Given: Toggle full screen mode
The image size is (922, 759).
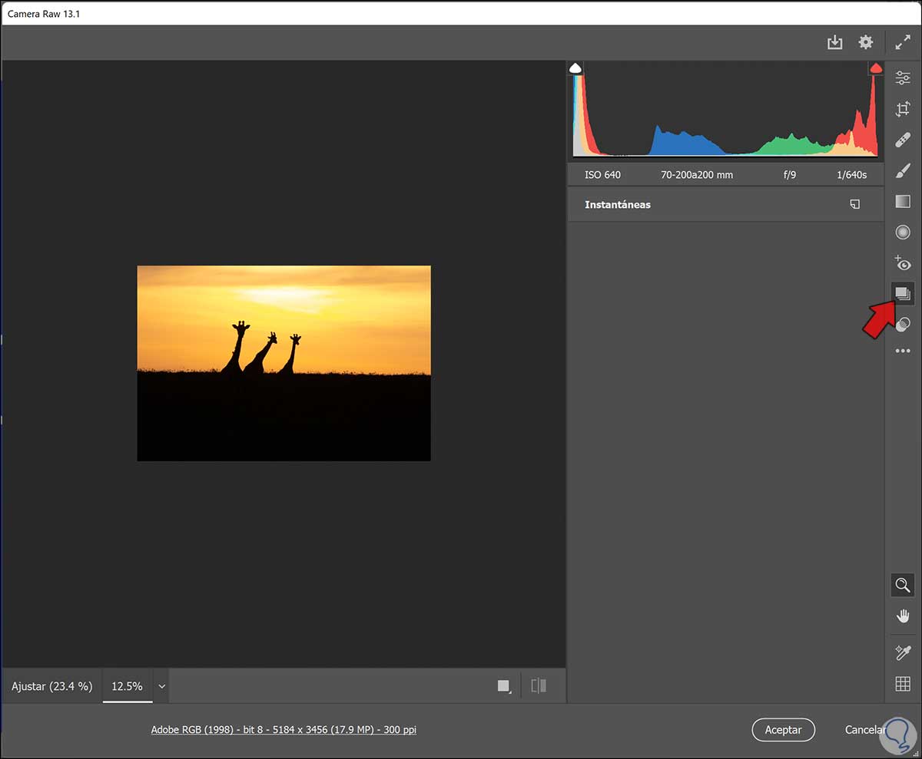Looking at the screenshot, I should click(903, 43).
